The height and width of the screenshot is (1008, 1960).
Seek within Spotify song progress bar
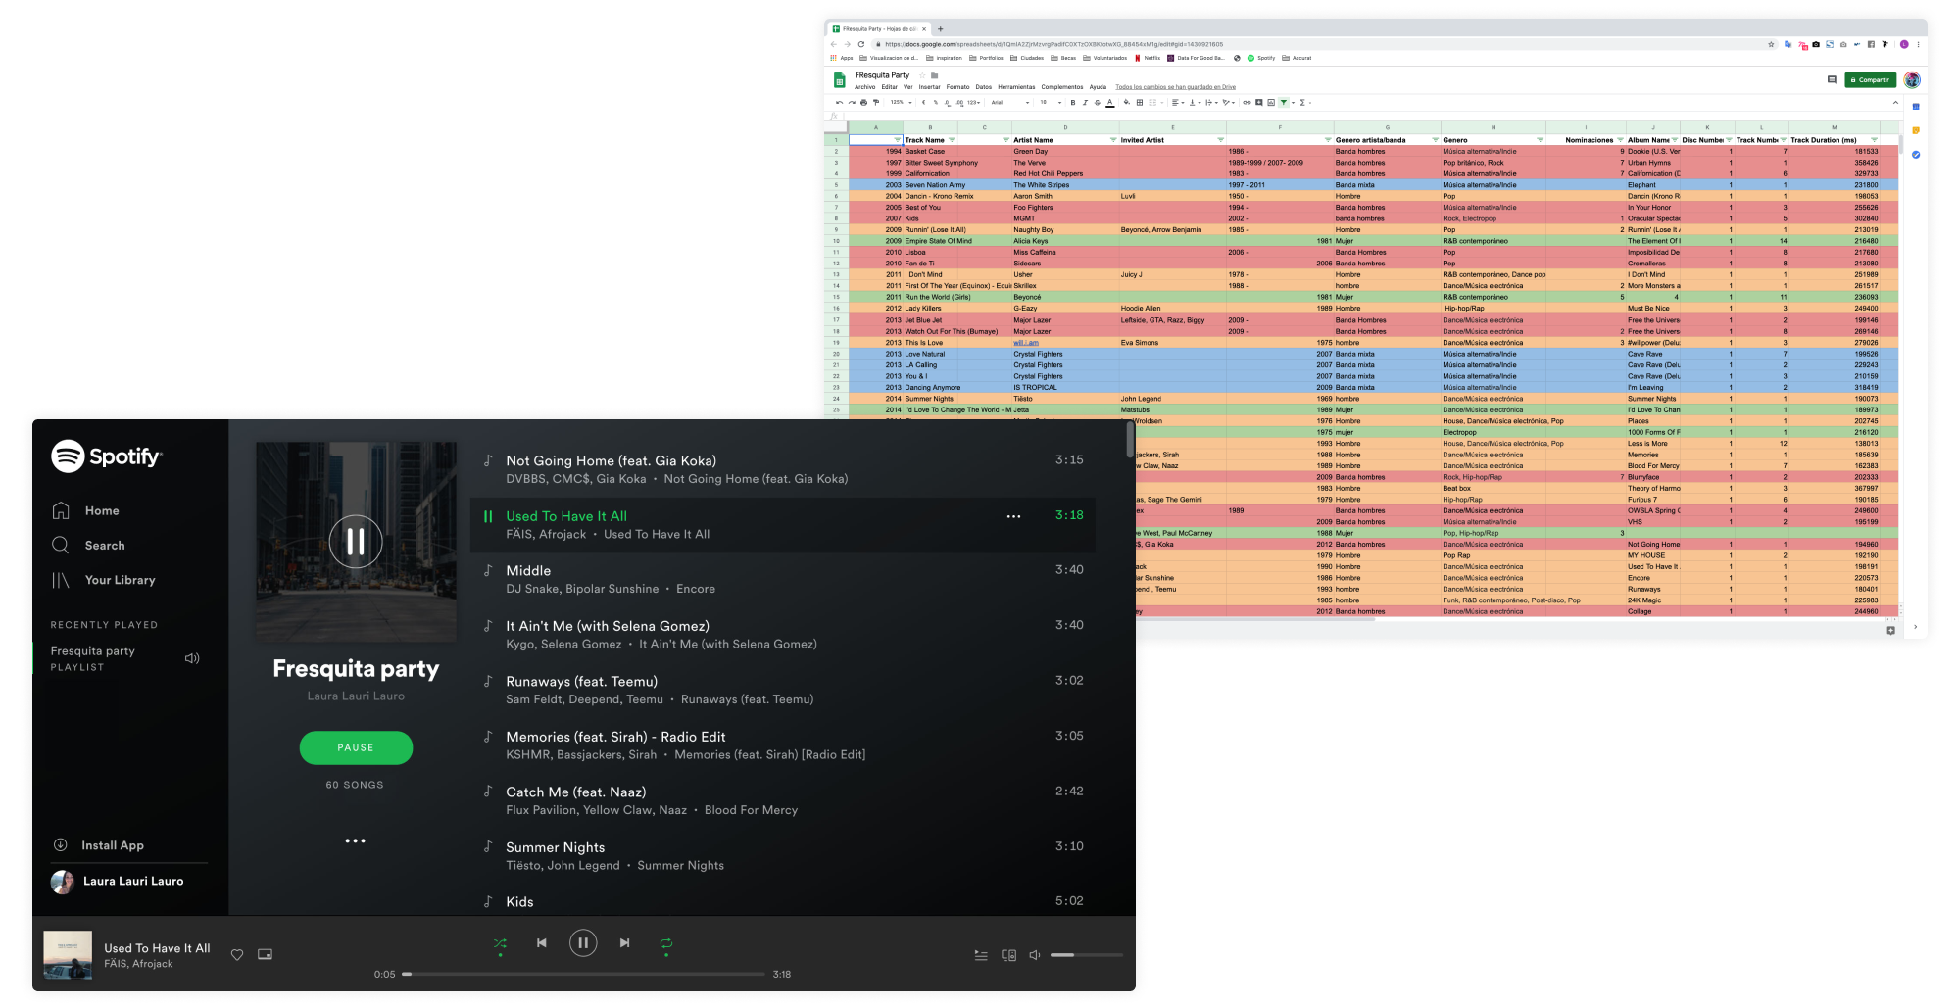coord(583,974)
